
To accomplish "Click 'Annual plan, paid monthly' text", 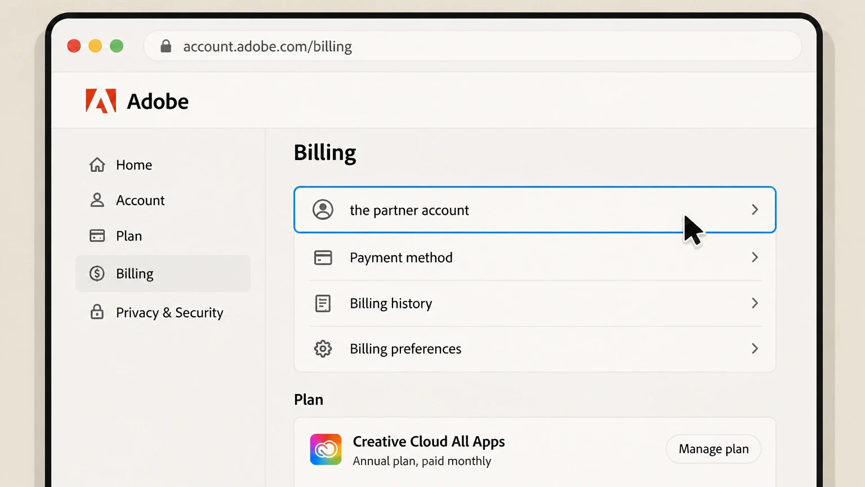I will point(422,461).
